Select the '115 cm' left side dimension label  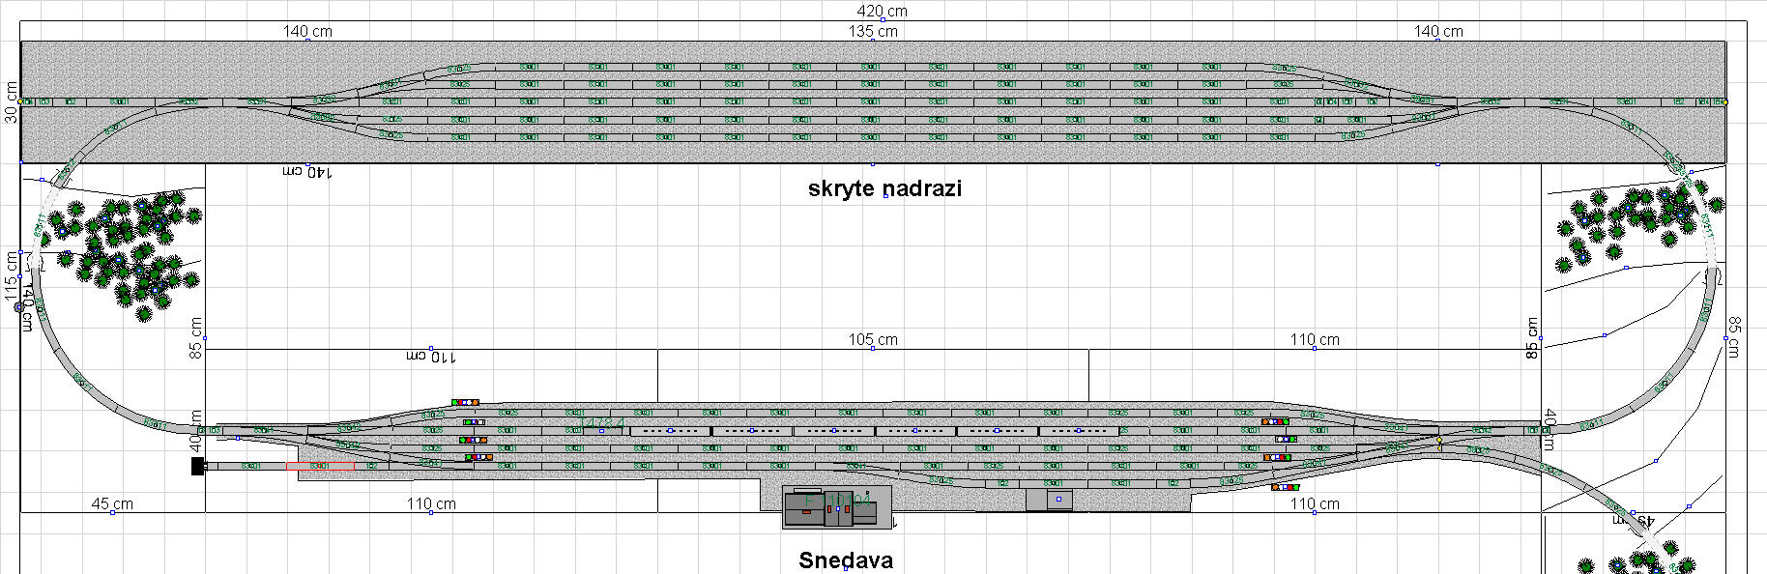tap(11, 275)
